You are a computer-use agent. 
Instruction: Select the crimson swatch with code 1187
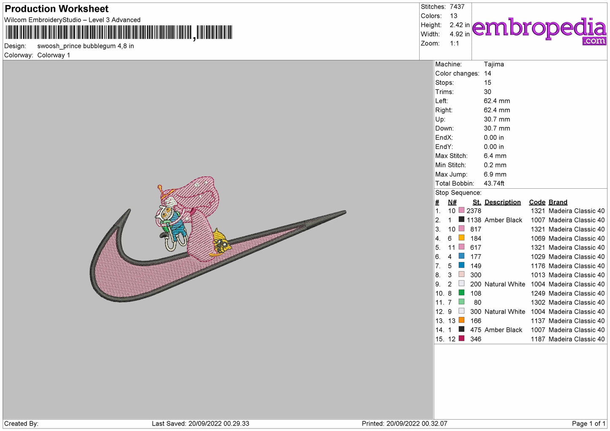[461, 339]
